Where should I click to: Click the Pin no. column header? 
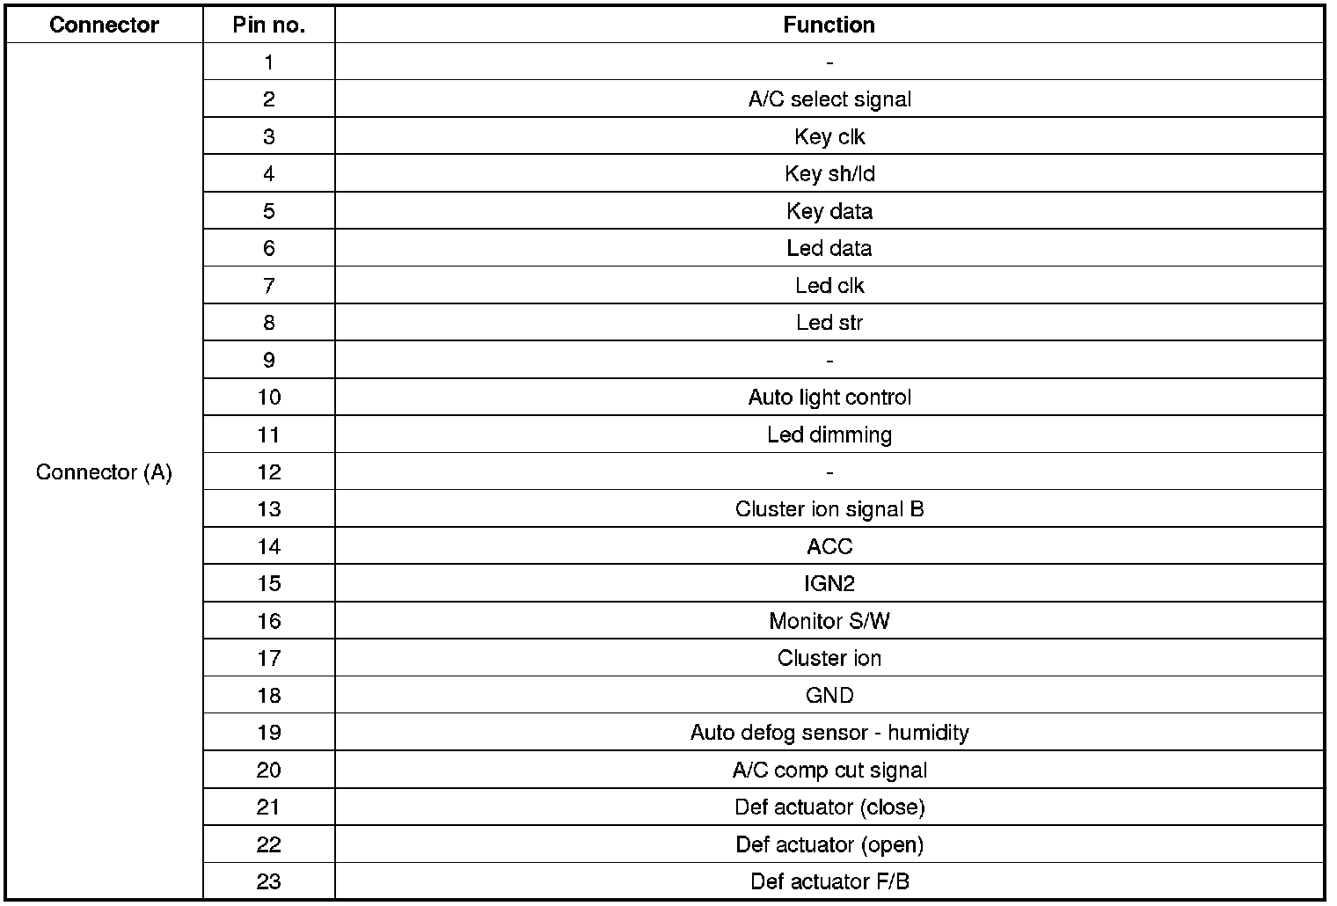(x=268, y=25)
